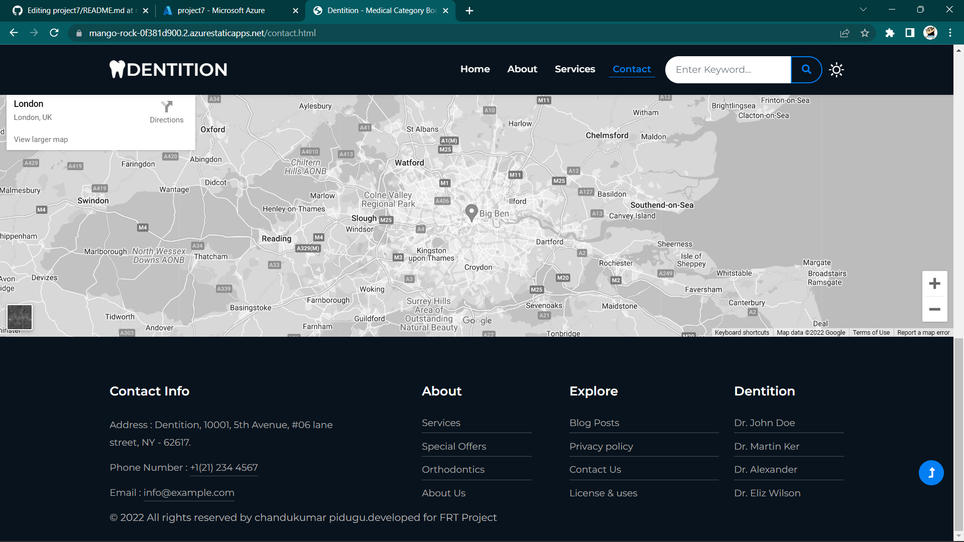Reload the page with refresh icon
The width and height of the screenshot is (964, 542).
pos(54,33)
